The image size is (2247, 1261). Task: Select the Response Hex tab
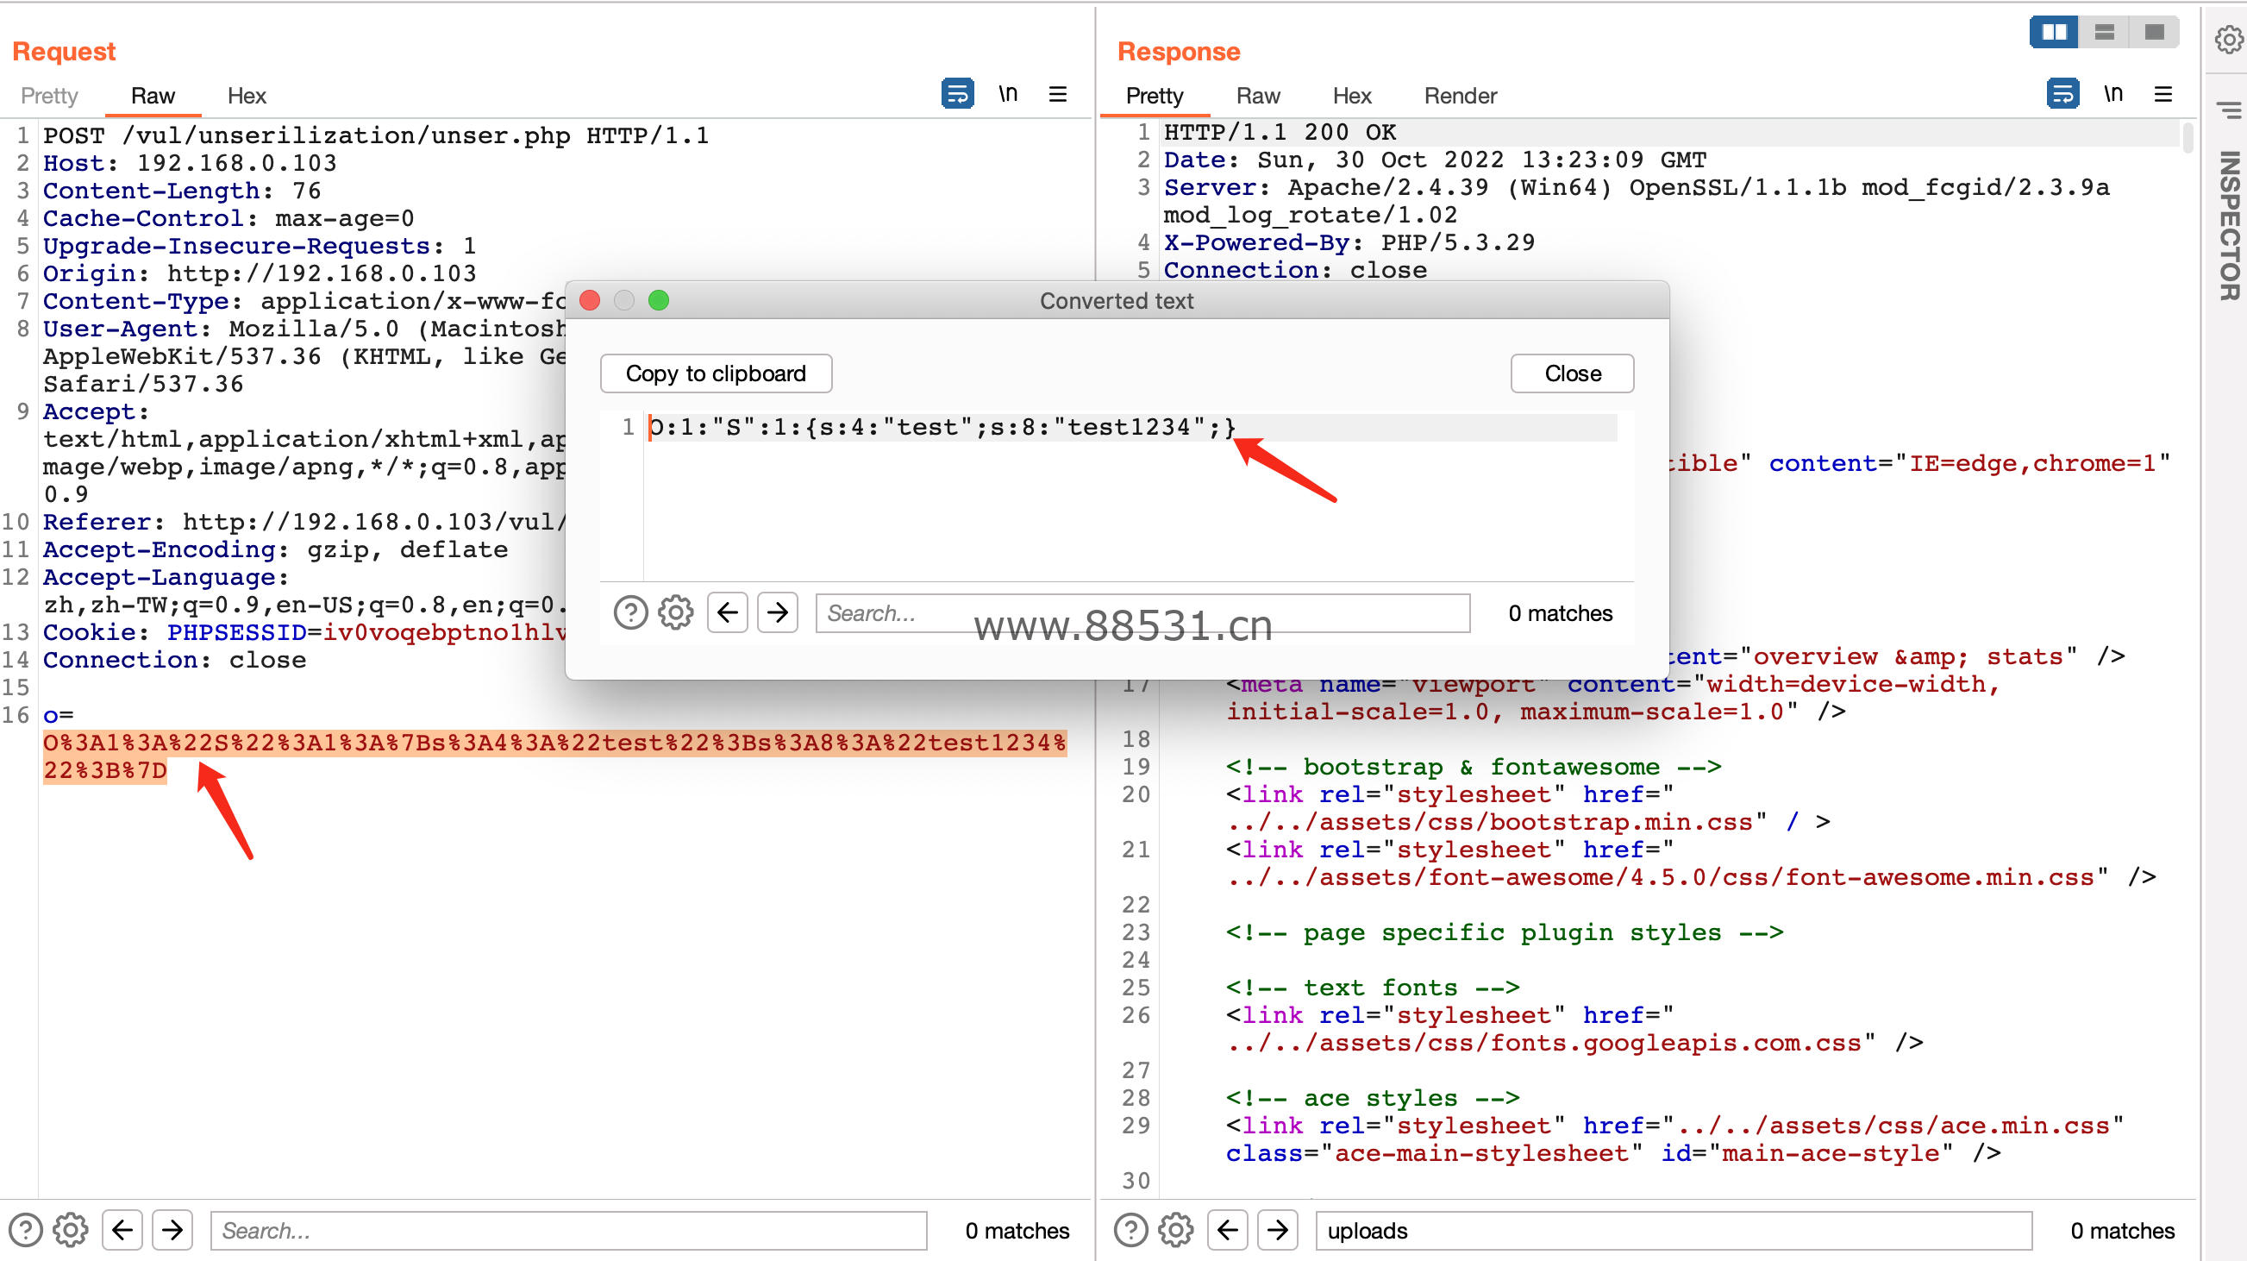pos(1352,95)
